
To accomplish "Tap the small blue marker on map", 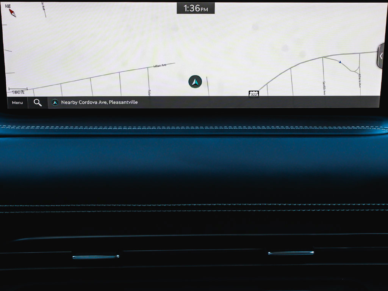I will click(340, 62).
